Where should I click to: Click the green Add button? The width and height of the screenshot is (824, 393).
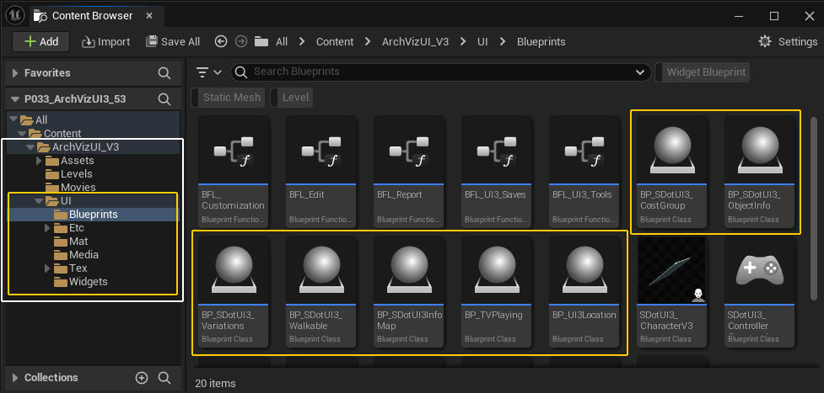coord(41,41)
